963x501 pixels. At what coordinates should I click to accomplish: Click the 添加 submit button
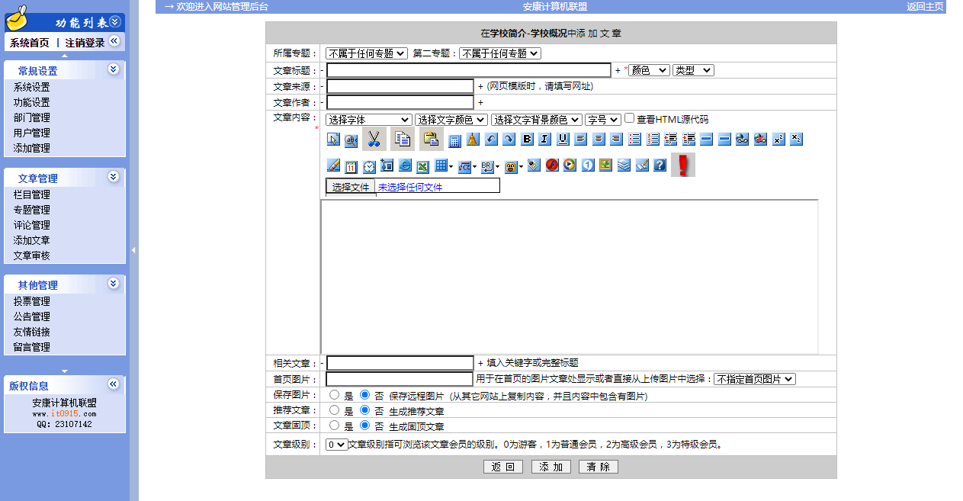[x=551, y=467]
